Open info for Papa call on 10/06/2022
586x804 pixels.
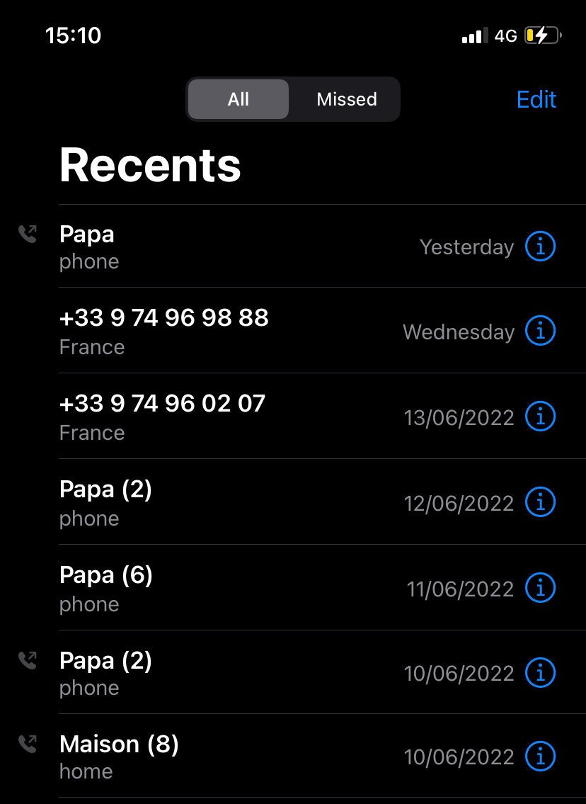(x=540, y=672)
